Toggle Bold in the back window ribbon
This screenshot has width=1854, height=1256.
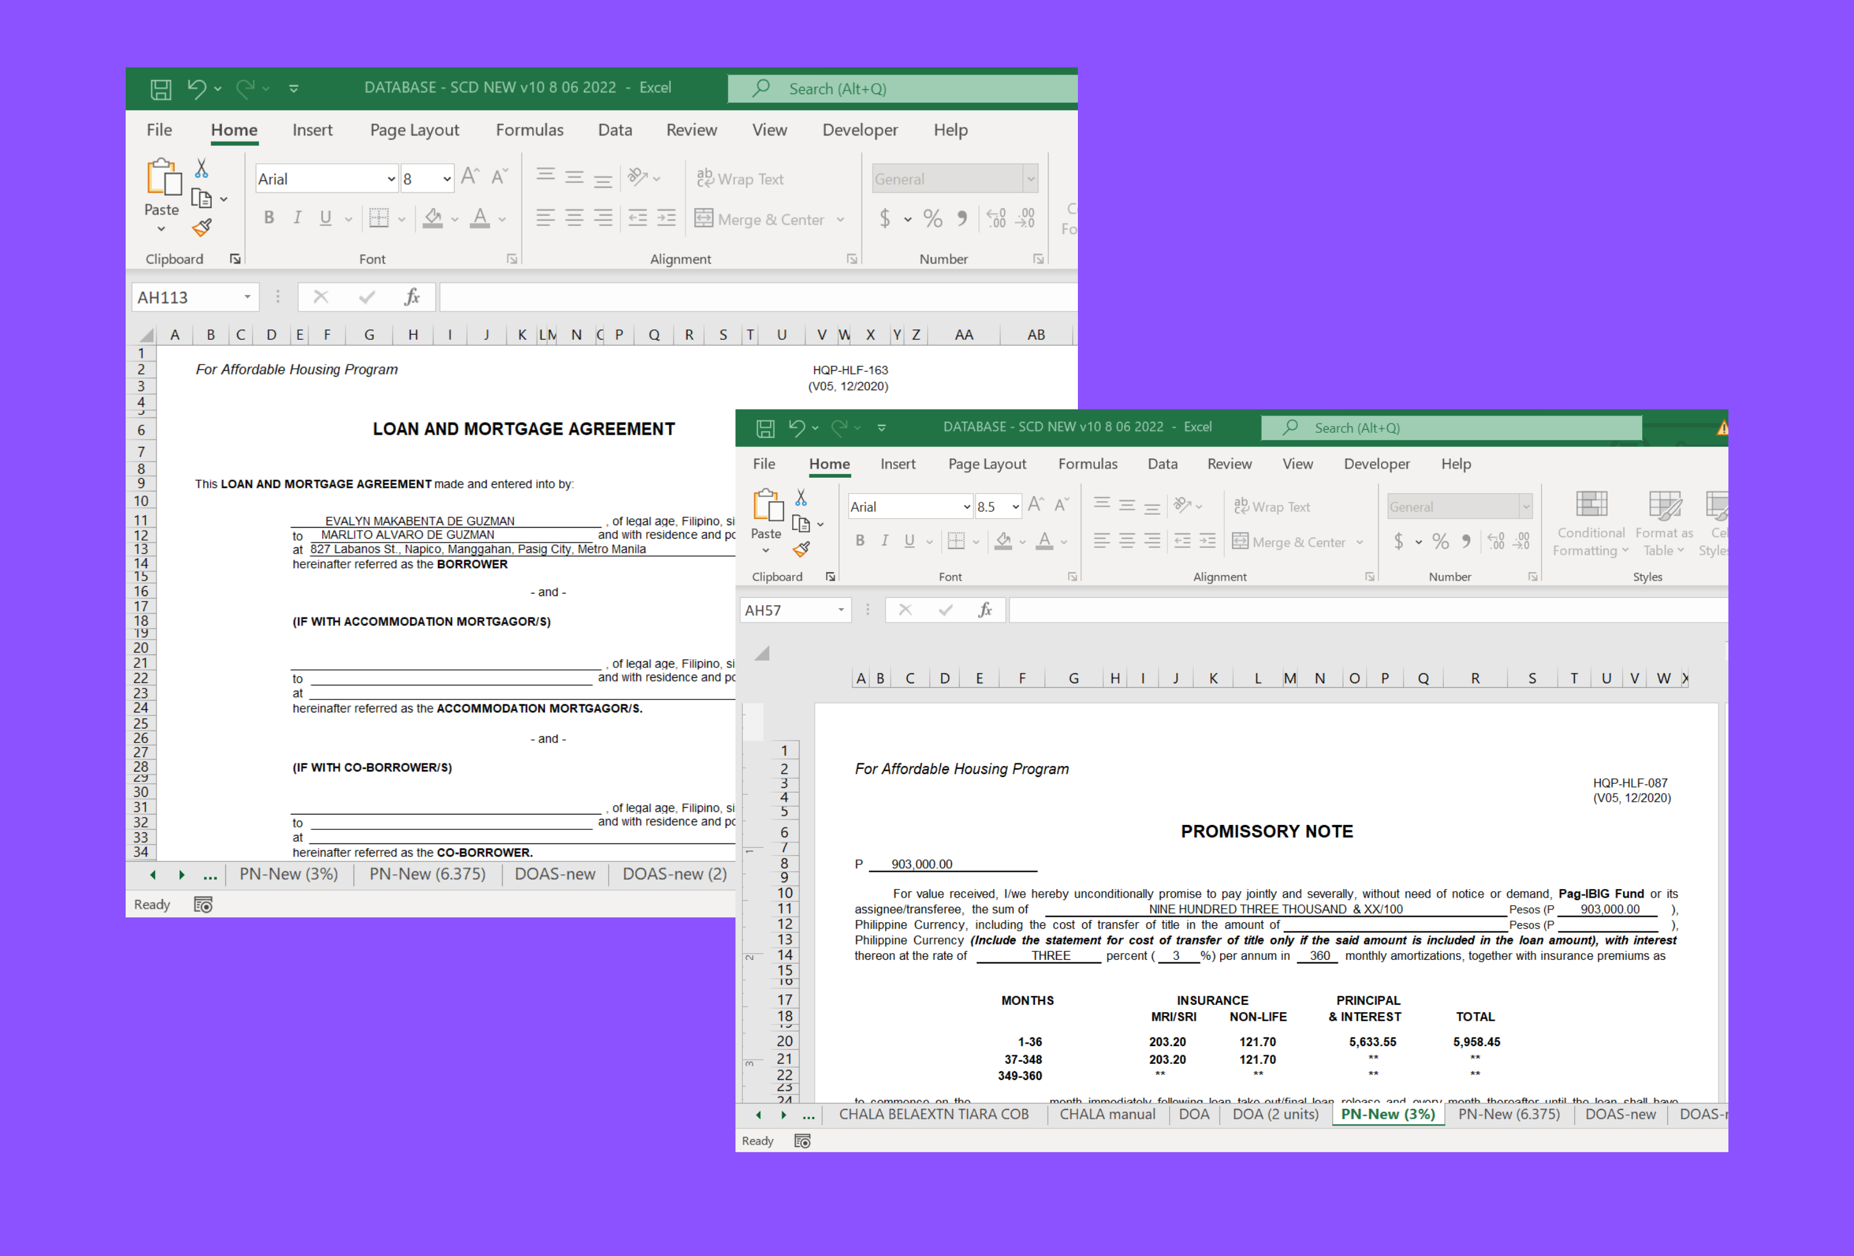pyautogui.click(x=269, y=218)
